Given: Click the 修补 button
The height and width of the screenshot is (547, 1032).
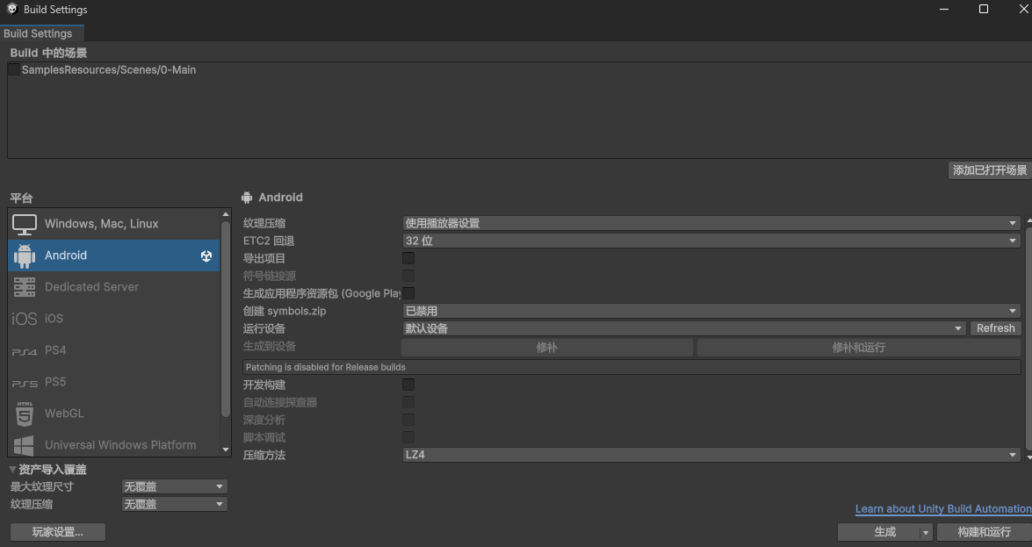Looking at the screenshot, I should pyautogui.click(x=547, y=348).
